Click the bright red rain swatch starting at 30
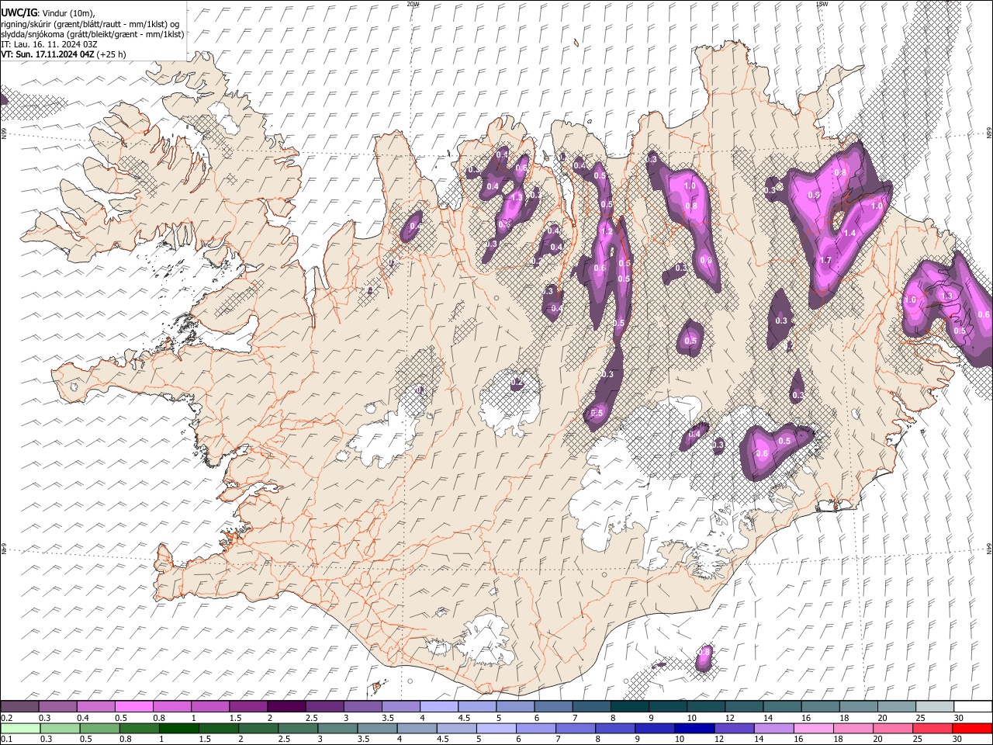993x745 pixels. [972, 728]
